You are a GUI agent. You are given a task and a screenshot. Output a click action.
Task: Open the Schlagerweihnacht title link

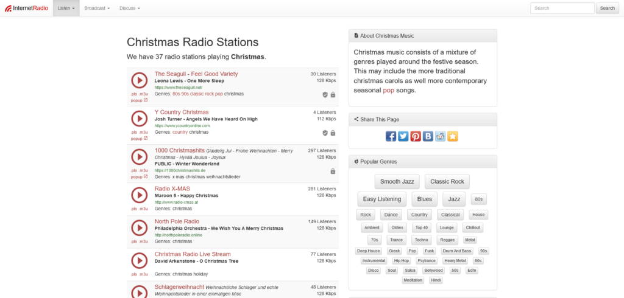tap(180, 287)
